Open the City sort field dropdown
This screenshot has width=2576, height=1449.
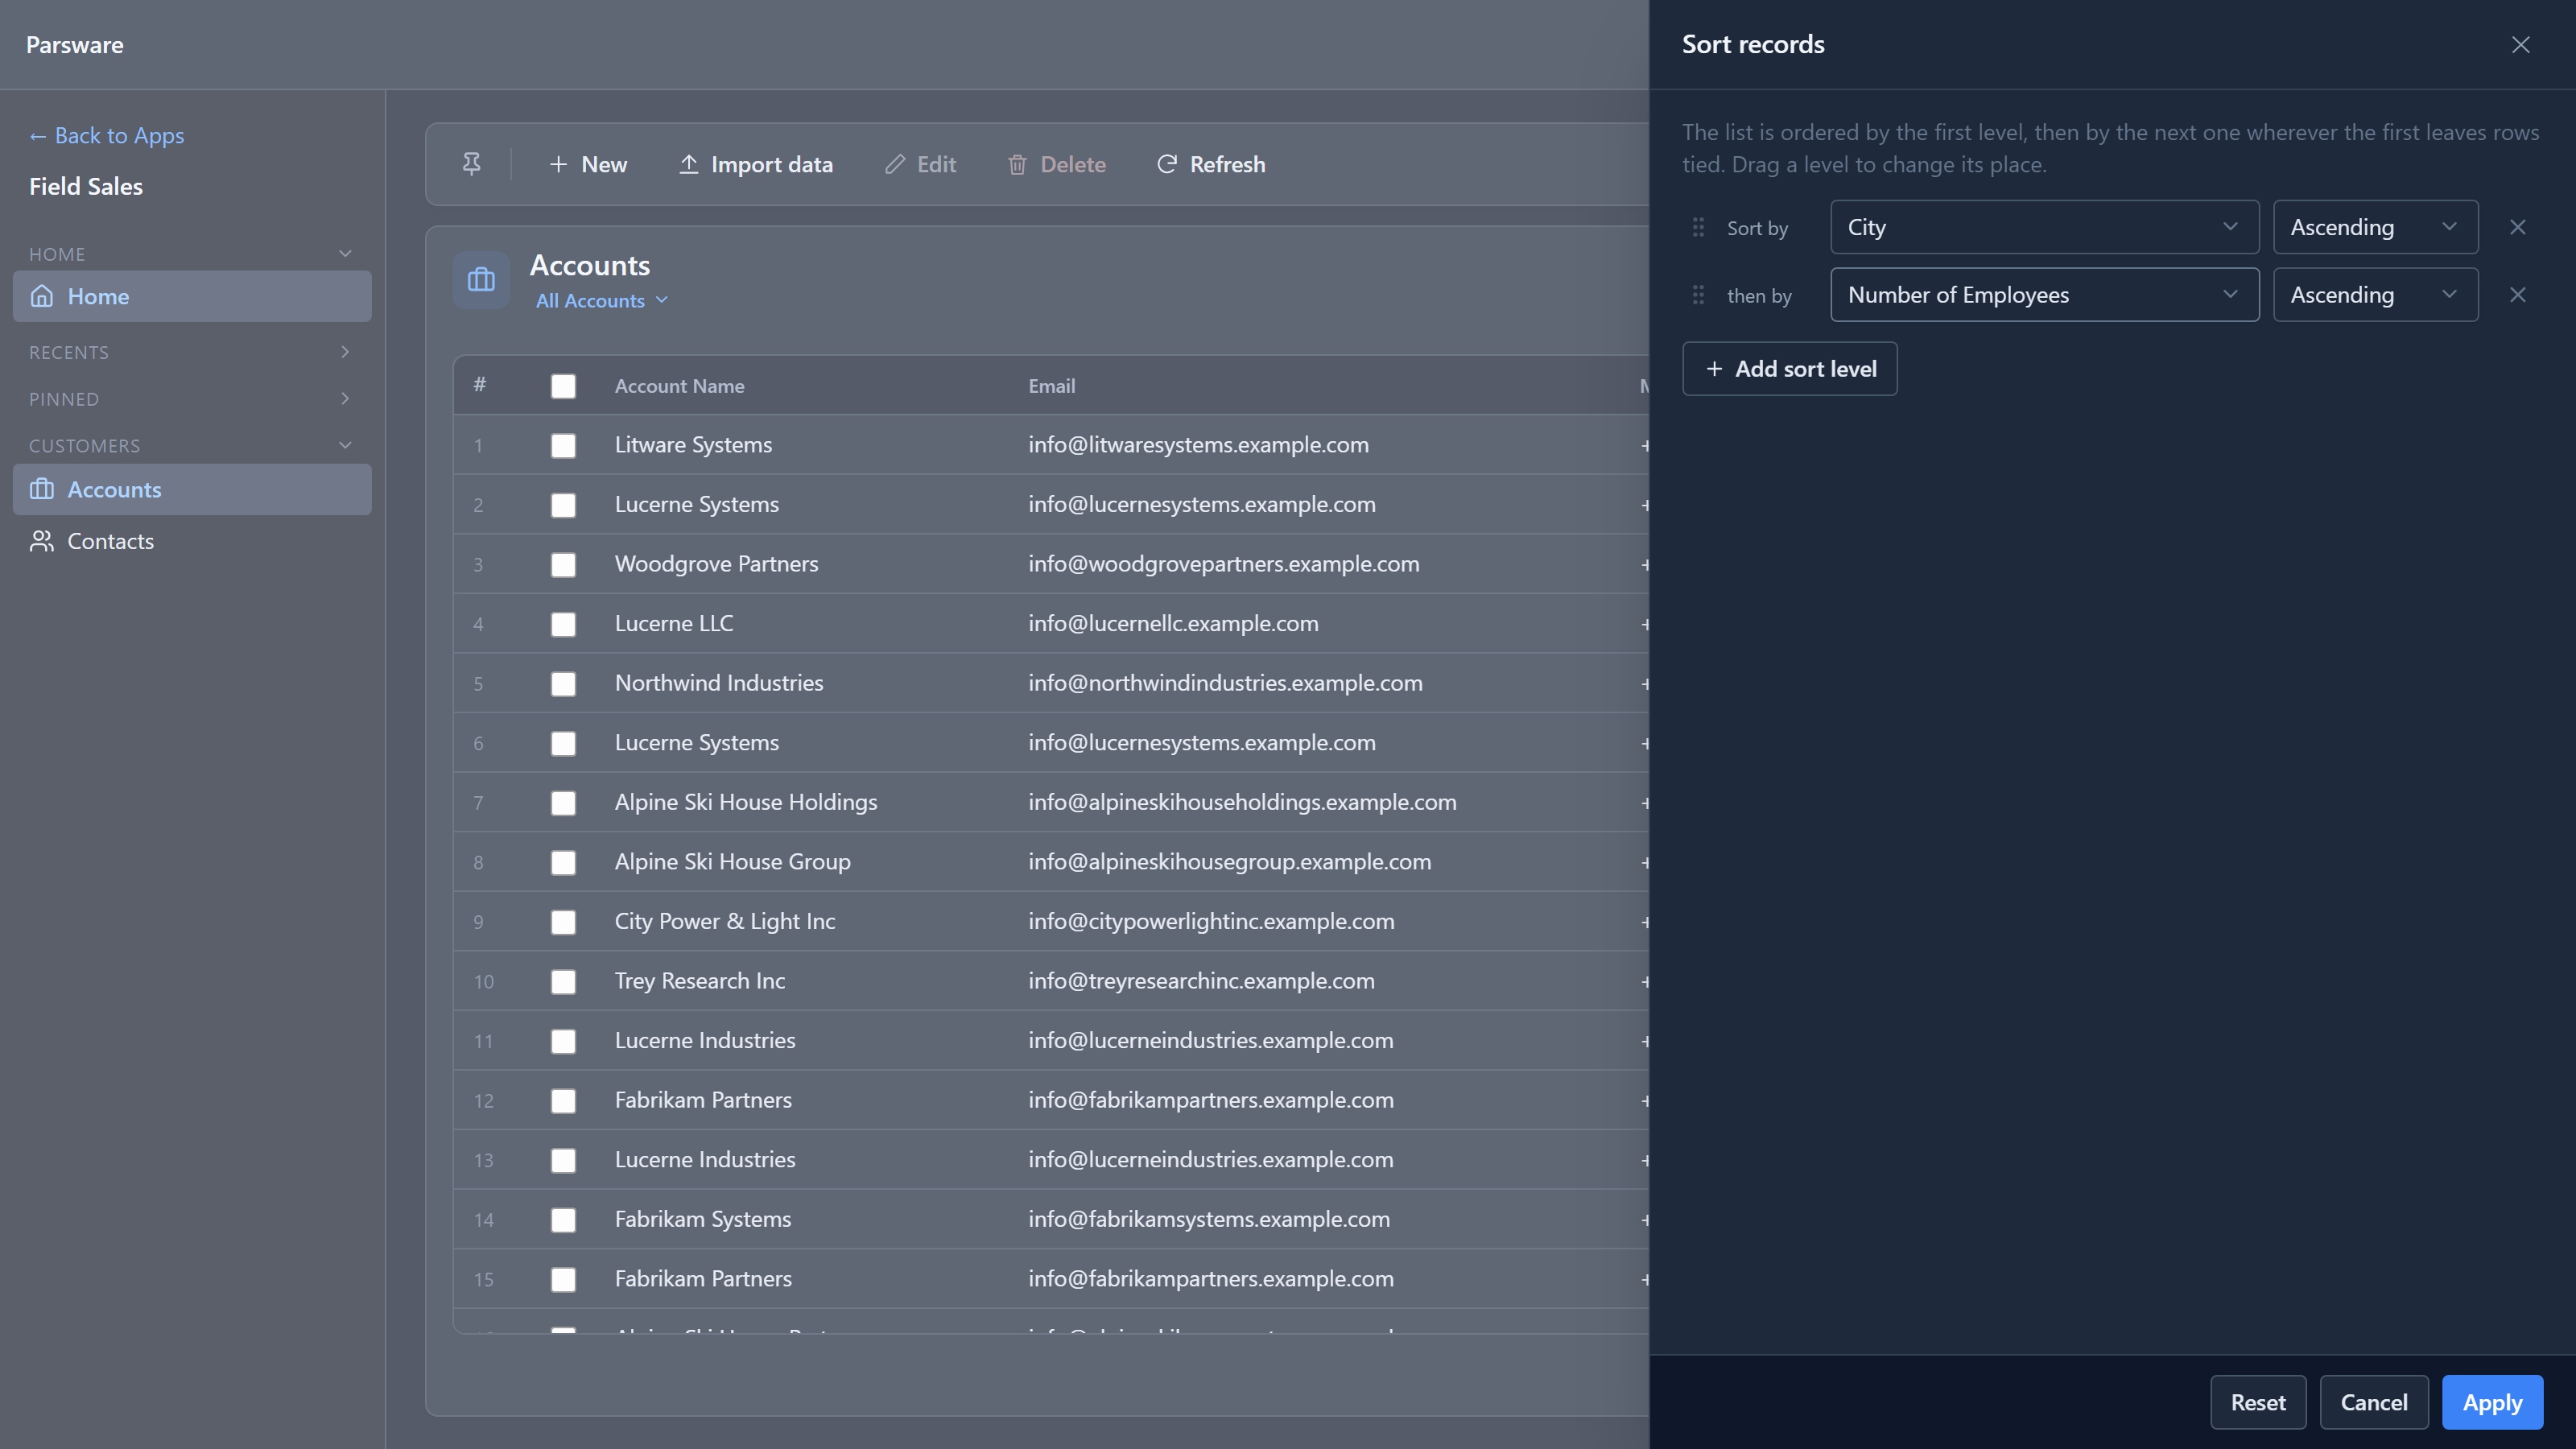click(2044, 227)
